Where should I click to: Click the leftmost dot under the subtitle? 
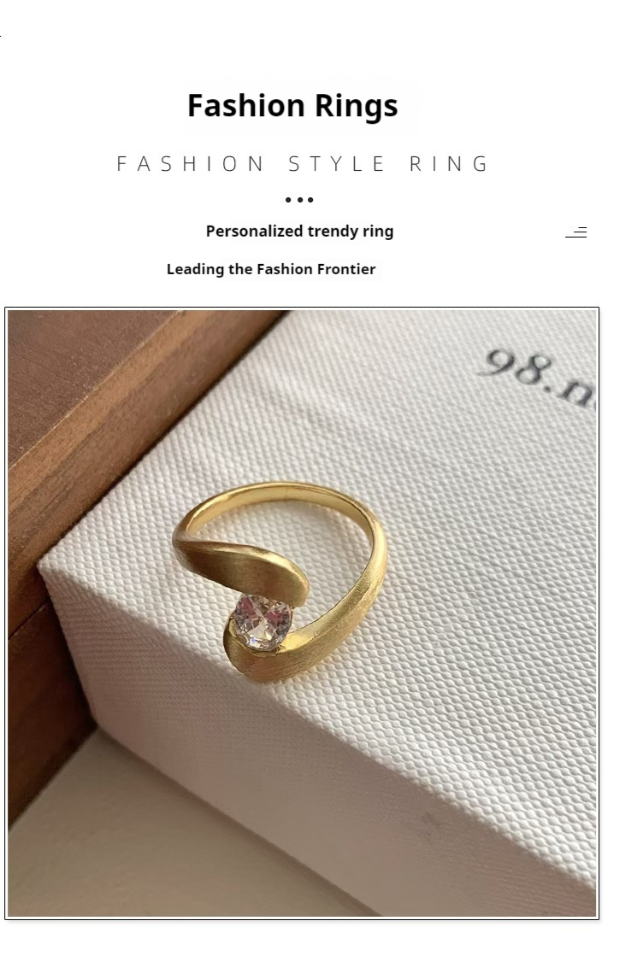[288, 200]
